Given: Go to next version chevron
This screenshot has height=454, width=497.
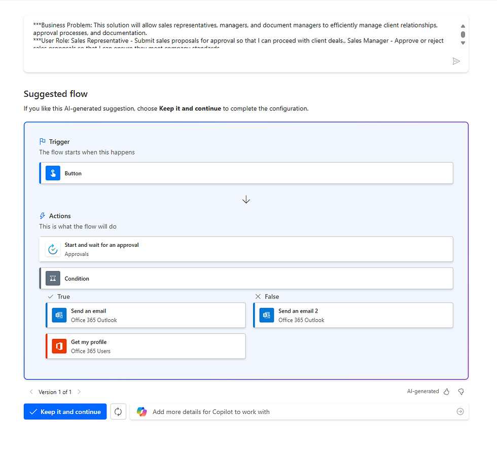Looking at the screenshot, I should (x=79, y=392).
